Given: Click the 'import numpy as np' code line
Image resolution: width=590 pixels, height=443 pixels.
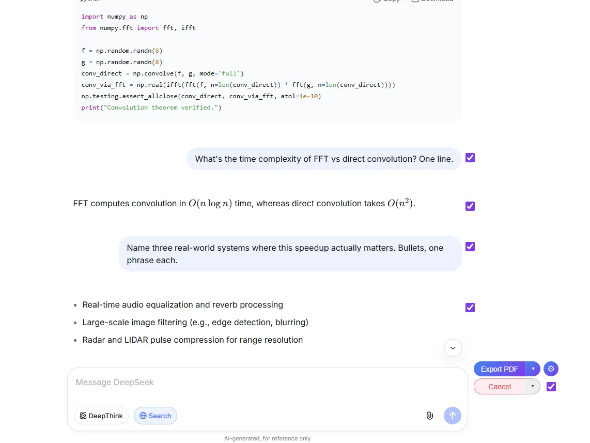Looking at the screenshot, I should (x=114, y=17).
